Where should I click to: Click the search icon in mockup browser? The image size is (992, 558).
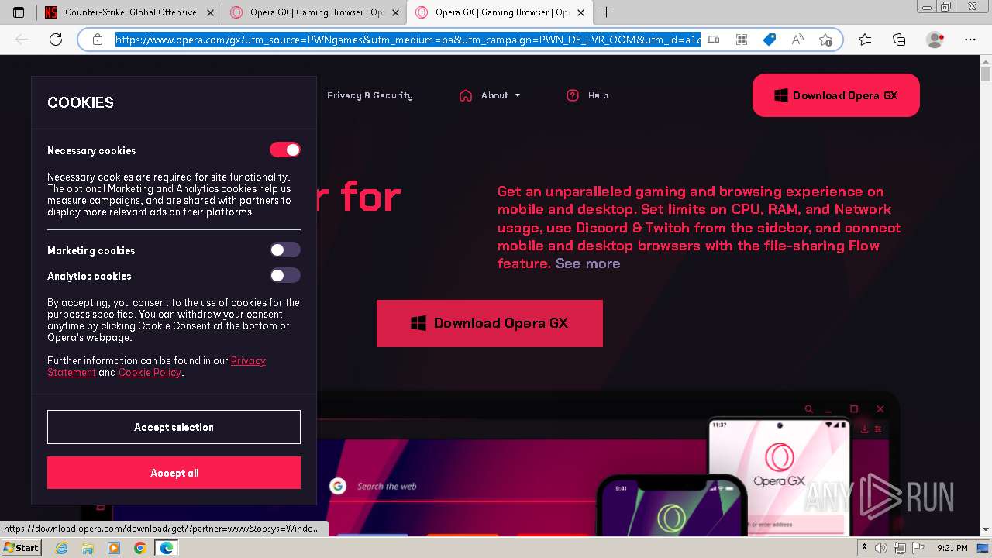[809, 408]
